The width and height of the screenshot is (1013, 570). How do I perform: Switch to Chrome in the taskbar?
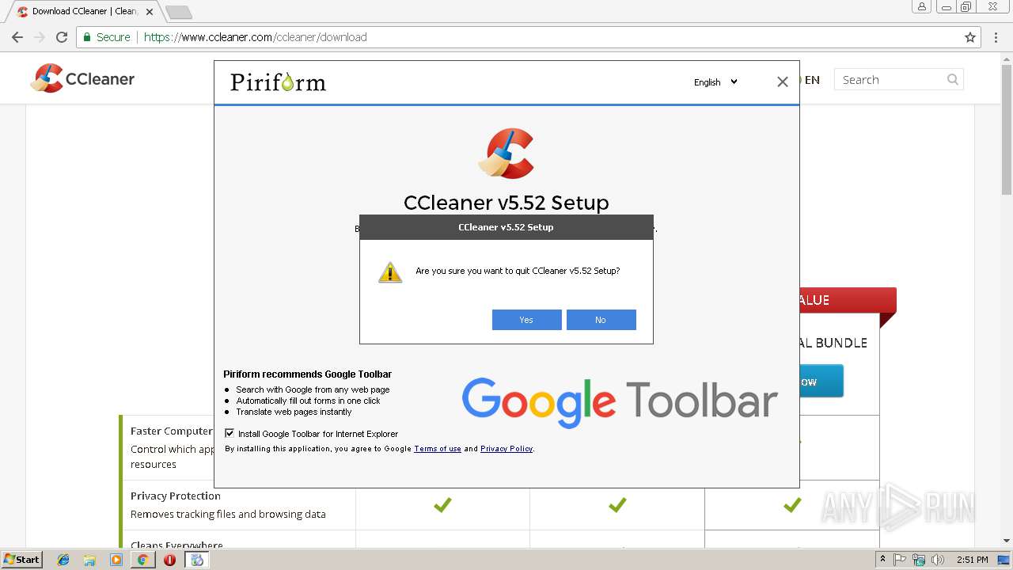click(x=142, y=560)
